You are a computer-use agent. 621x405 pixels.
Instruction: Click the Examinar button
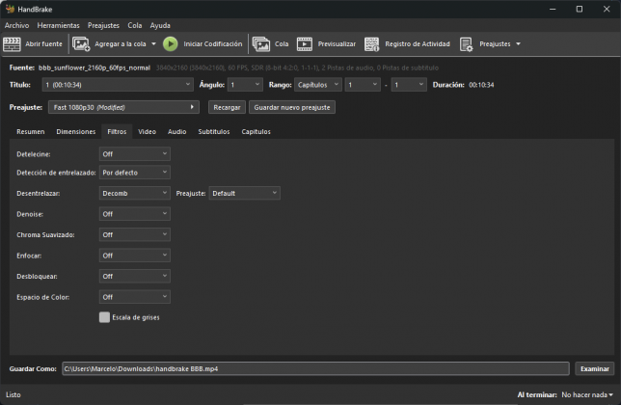(594, 368)
